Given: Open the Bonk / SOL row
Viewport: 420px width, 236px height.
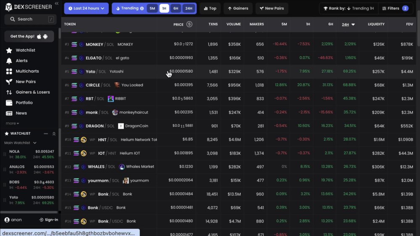Looking at the screenshot, I should click(x=239, y=194).
